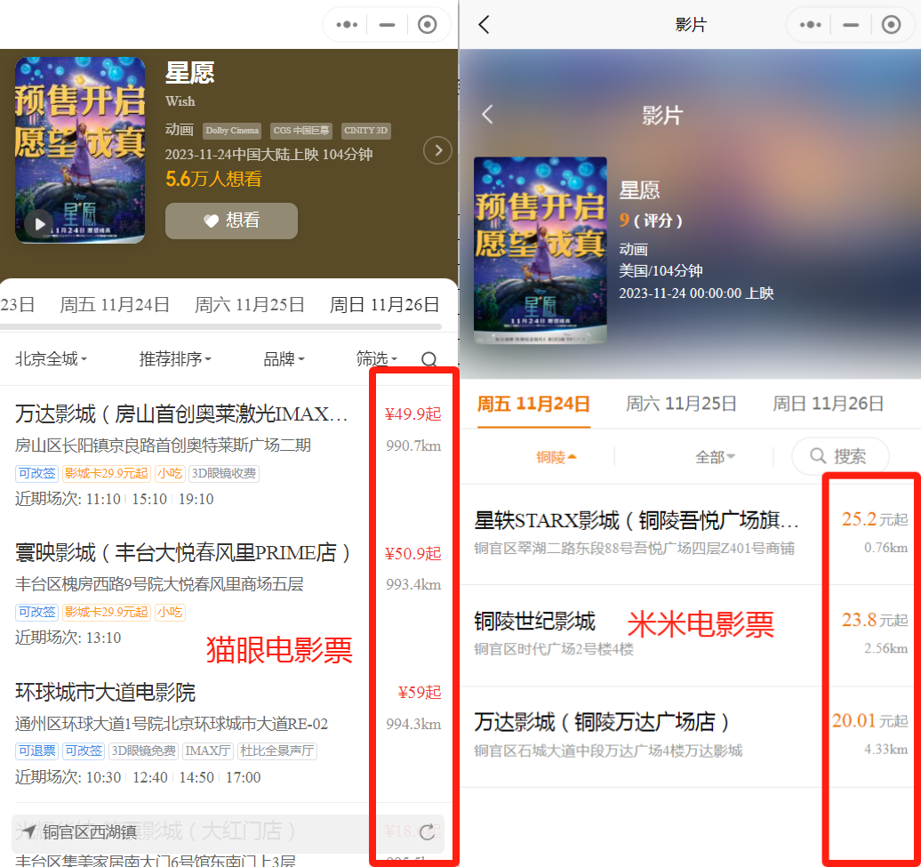
Task: Select 周六 11月25日 date in Maoyan panel
Action: tap(250, 304)
